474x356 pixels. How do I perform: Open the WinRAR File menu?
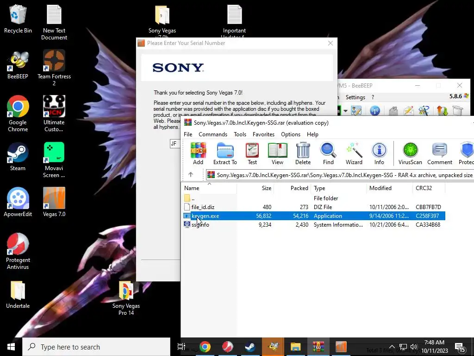pyautogui.click(x=188, y=134)
